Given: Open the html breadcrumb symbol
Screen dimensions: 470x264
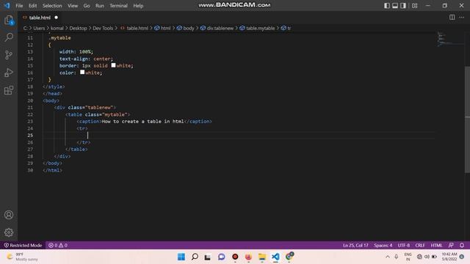Looking at the screenshot, I should click(x=162, y=28).
